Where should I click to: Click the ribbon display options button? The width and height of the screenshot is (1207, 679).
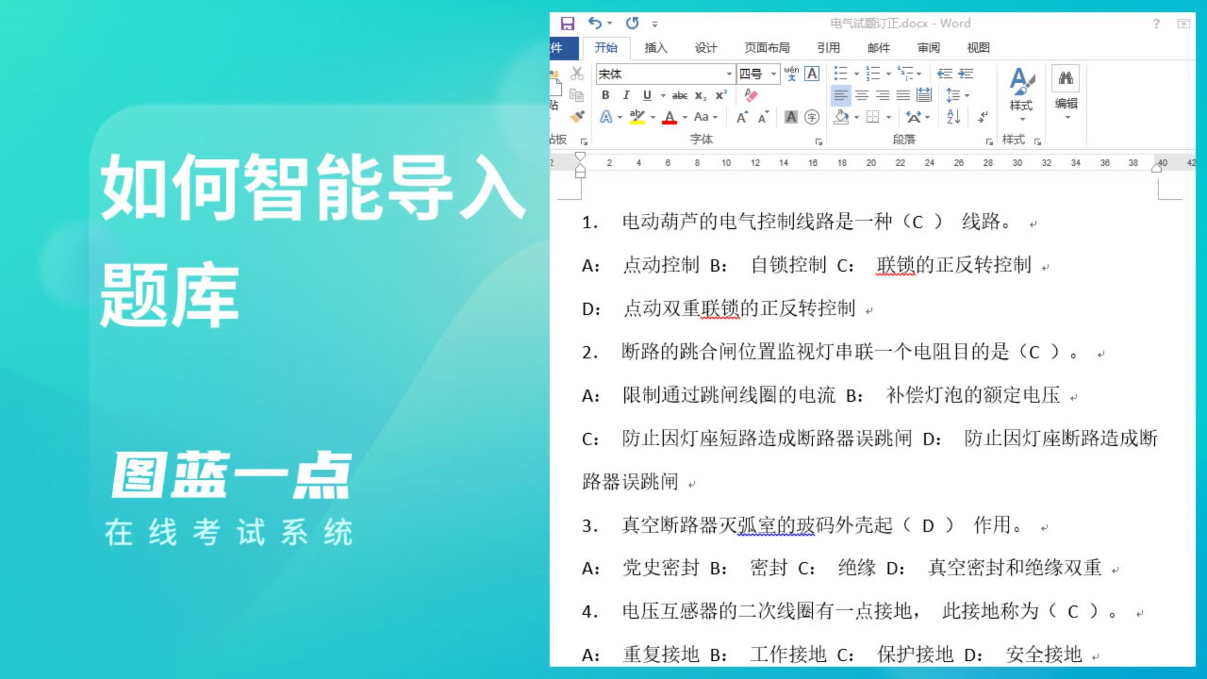1184,23
